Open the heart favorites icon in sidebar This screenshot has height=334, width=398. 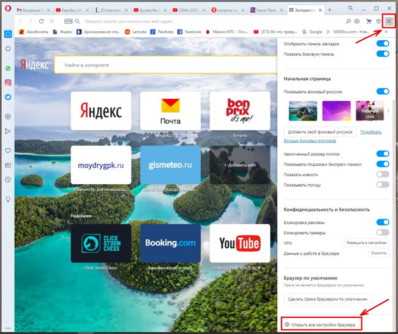(8, 150)
